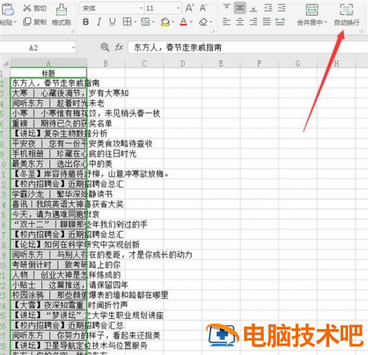Open the Paste (粘贴) dropdown arrow
Viewport: 368px width, 355px height.
click(15, 22)
